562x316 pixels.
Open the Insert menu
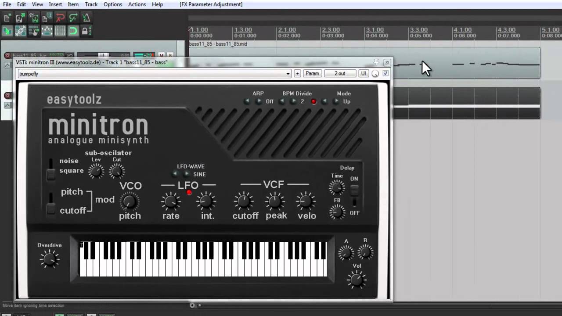tap(55, 4)
